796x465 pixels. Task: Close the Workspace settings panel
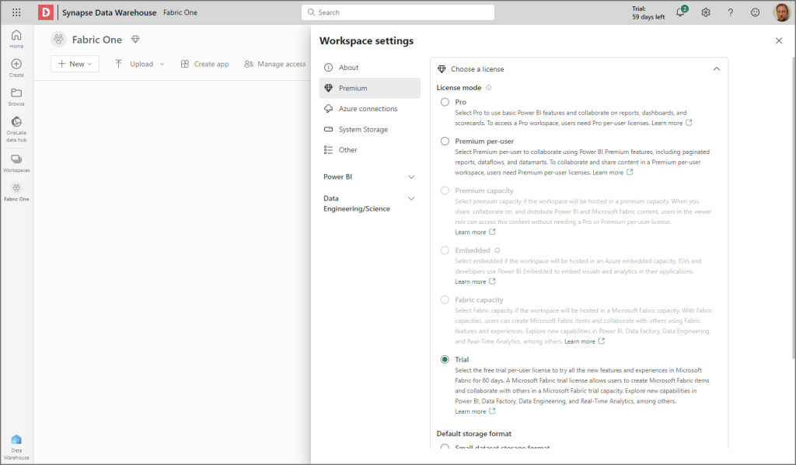(x=779, y=40)
